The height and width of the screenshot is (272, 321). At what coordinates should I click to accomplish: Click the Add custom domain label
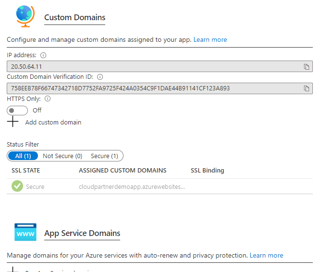(x=53, y=122)
